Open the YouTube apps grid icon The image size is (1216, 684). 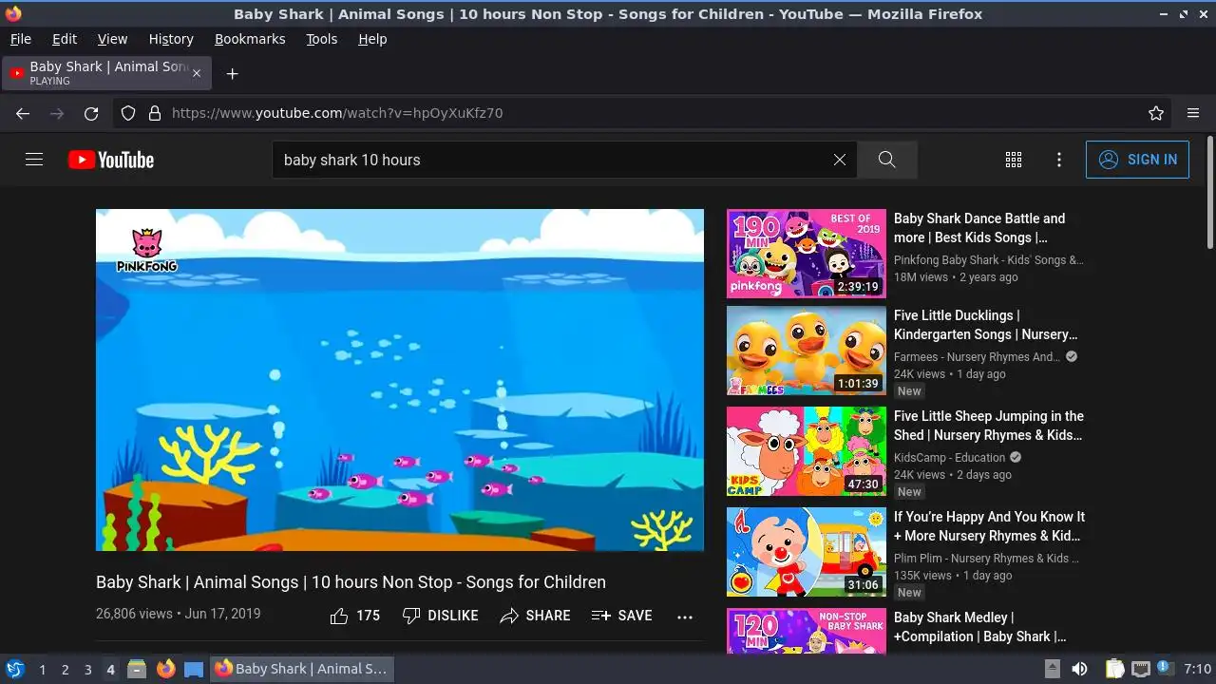click(x=1014, y=160)
